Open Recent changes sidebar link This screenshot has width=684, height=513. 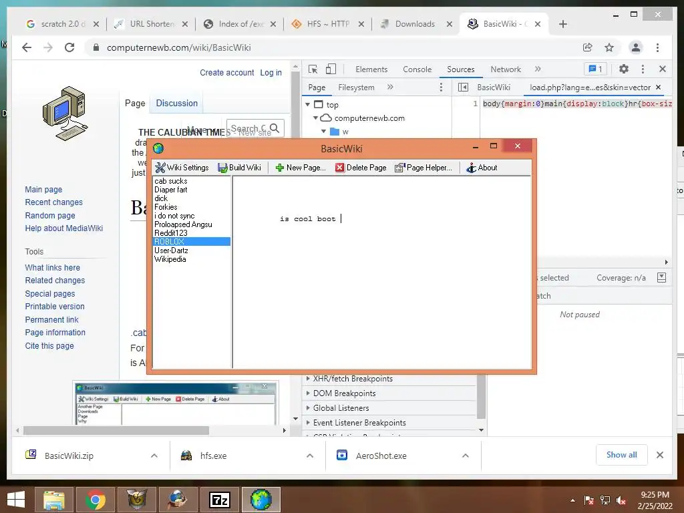tap(53, 202)
